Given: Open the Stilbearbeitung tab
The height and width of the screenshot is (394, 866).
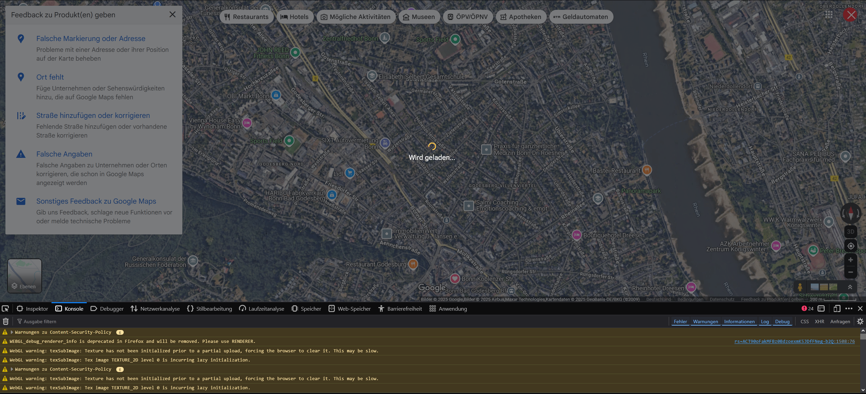Looking at the screenshot, I should [x=209, y=309].
